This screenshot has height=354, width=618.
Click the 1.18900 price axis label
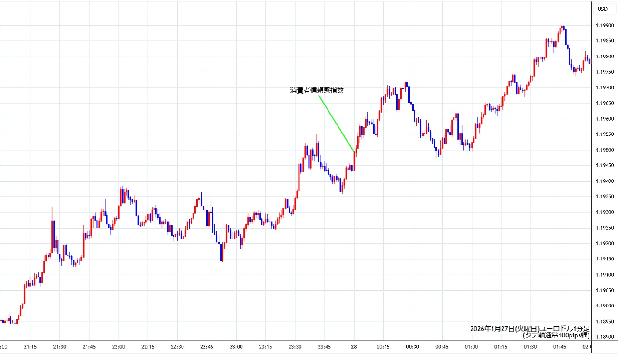point(604,337)
